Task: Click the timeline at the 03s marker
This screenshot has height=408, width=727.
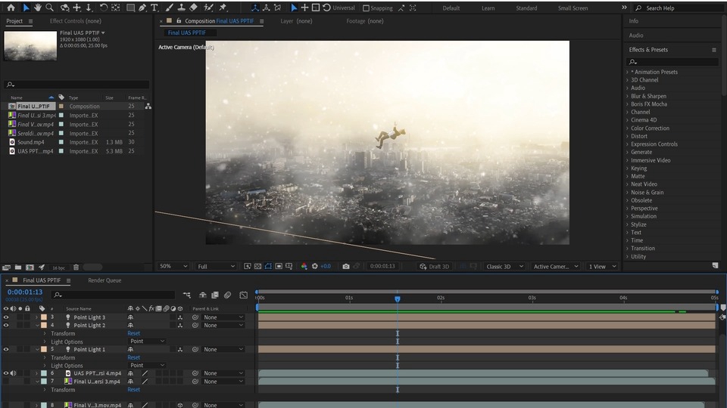Action: tap(532, 298)
